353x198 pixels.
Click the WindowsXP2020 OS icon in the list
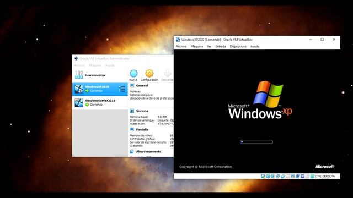(79, 89)
